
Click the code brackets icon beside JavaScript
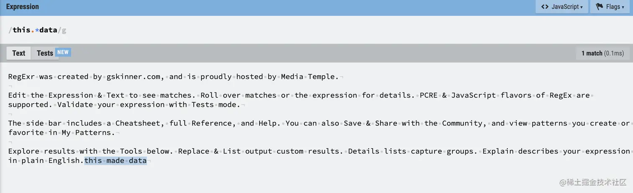(545, 7)
